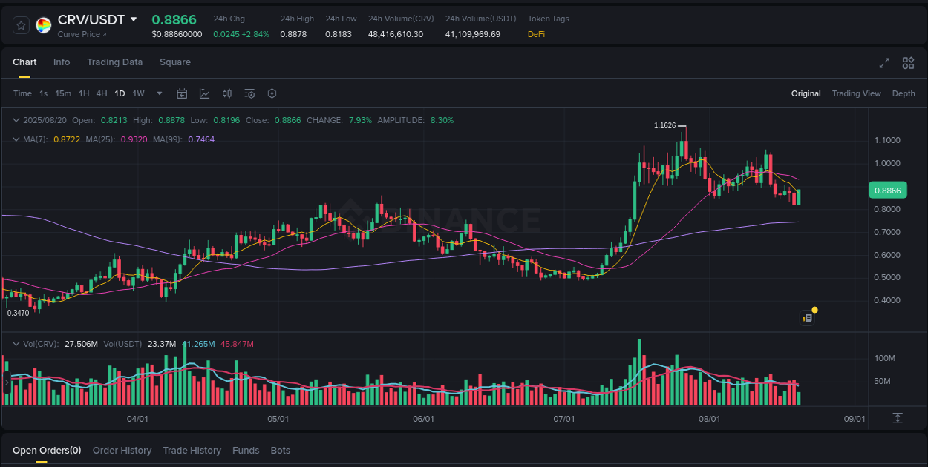Switch to the Trading View chart mode

click(857, 93)
